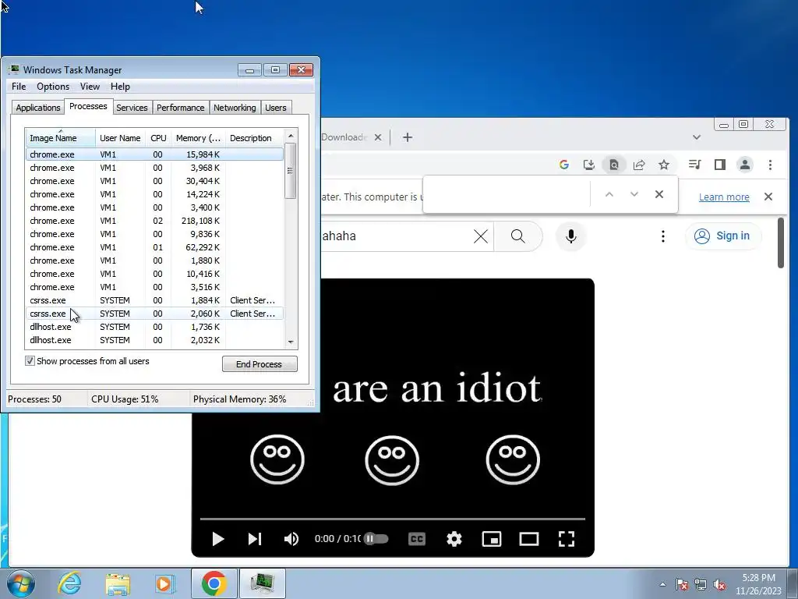
Task: Sort processes by User Name column
Action: pyautogui.click(x=120, y=138)
